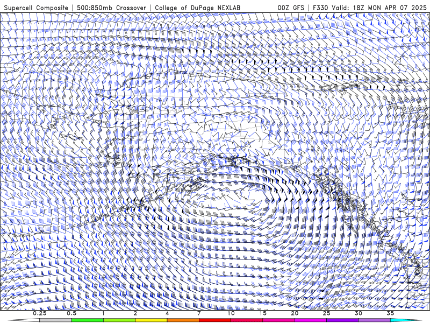Click the 0.25 color scale label

pyautogui.click(x=40, y=313)
